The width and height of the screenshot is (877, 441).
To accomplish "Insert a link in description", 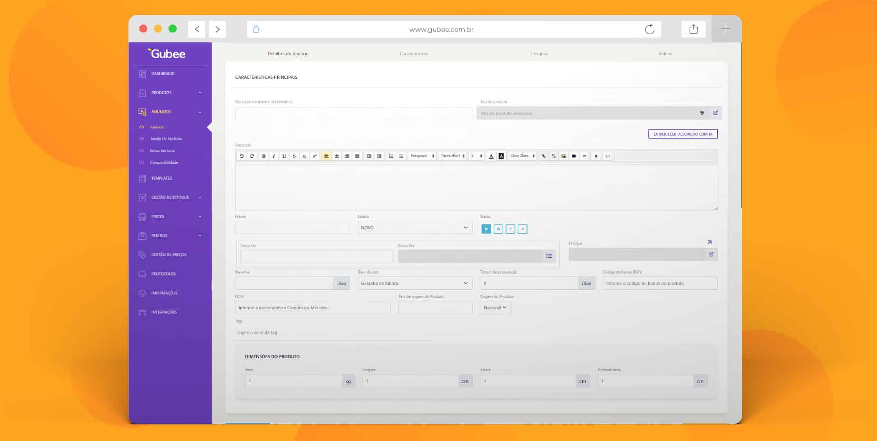I will point(544,156).
